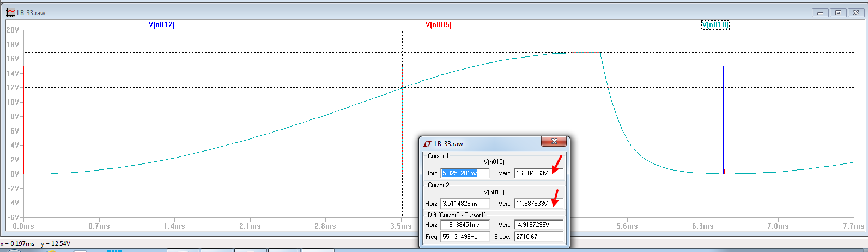
Task: Click the Cursor 2 Vert value field
Action: (538, 204)
